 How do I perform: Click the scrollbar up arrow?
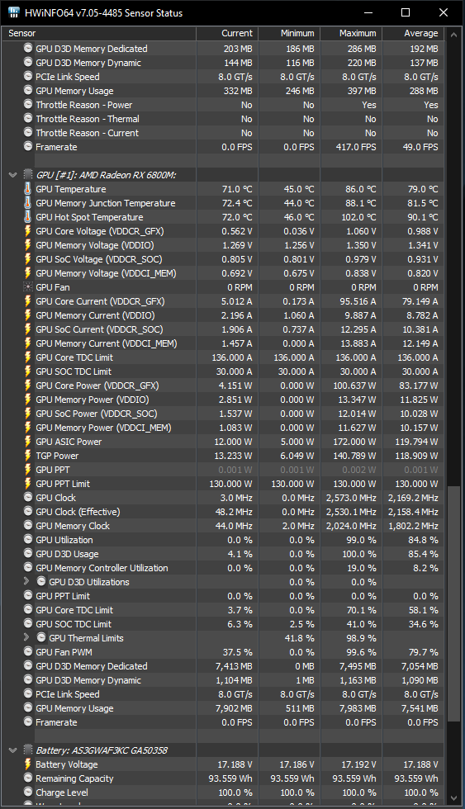point(453,35)
